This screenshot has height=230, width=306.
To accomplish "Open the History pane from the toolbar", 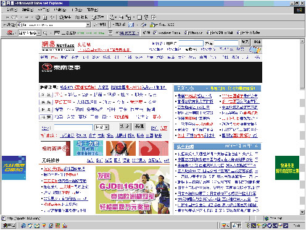I will click(x=98, y=17).
